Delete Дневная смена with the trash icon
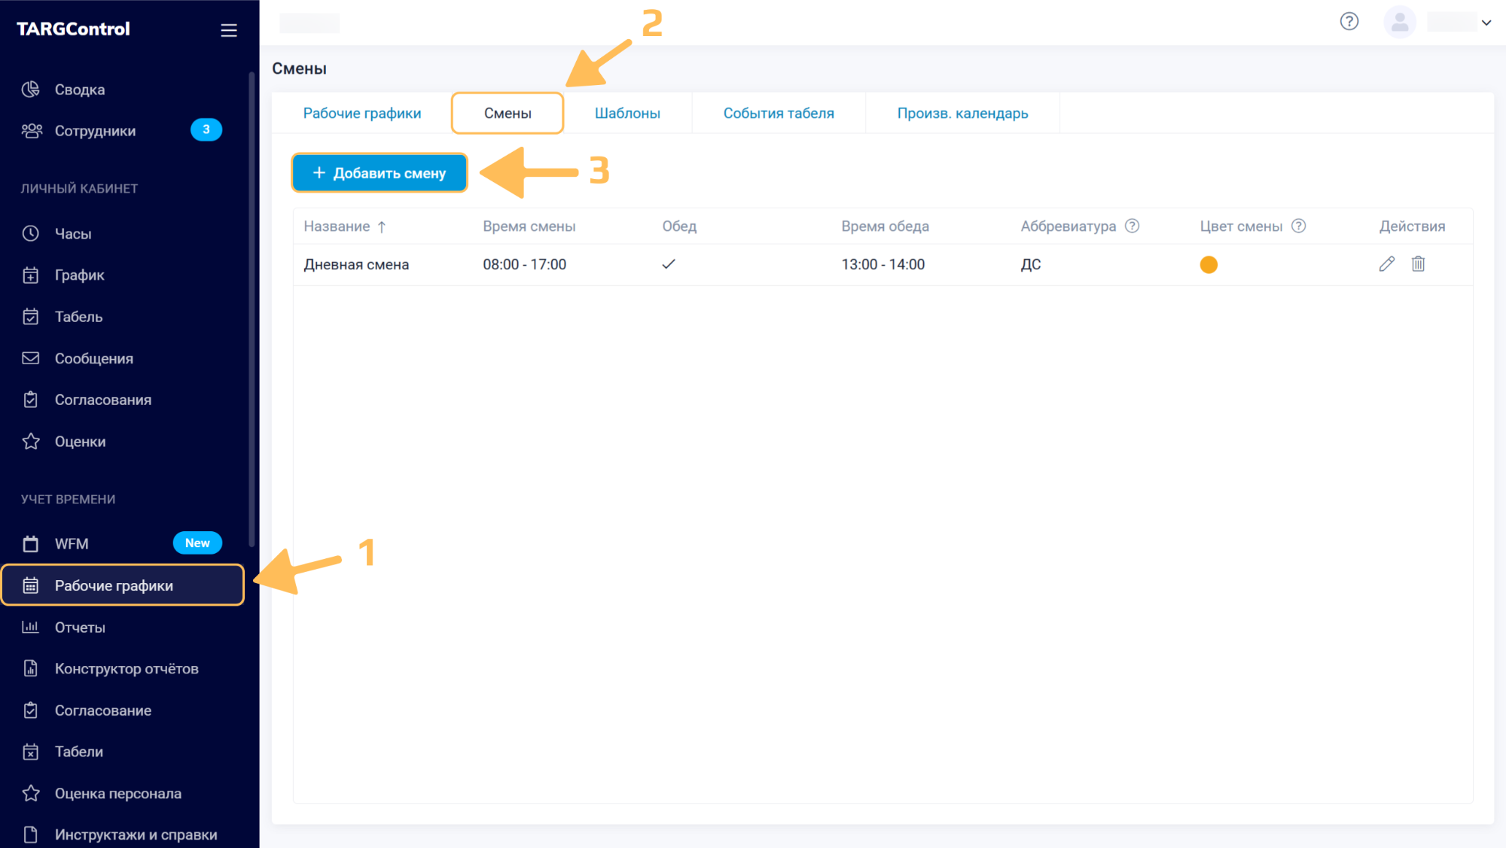Screen dimensions: 1506x848 pos(1418,264)
